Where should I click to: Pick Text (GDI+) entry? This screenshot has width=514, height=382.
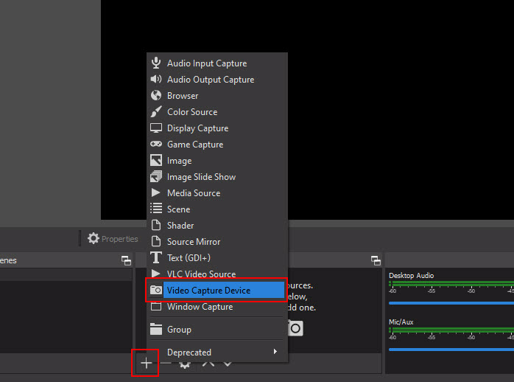[216, 257]
